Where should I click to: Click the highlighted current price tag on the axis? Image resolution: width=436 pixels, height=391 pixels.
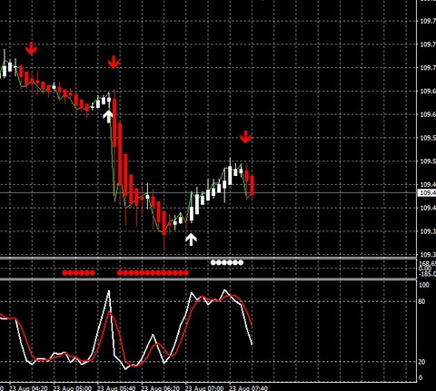[427, 193]
